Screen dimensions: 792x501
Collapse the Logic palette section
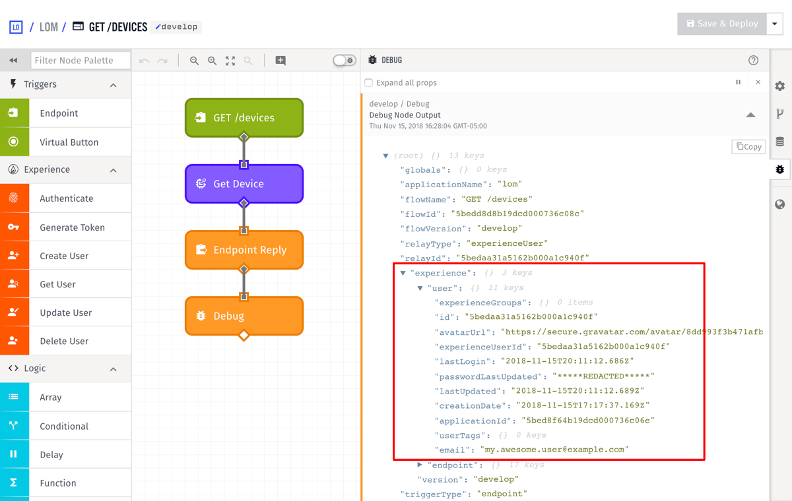(x=114, y=369)
